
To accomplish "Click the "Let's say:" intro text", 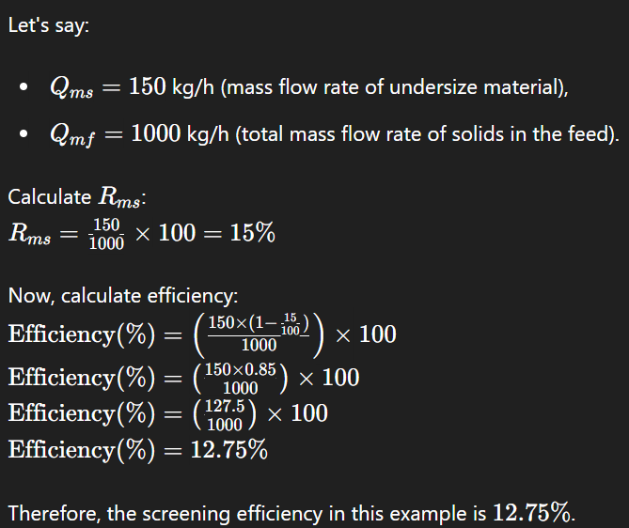I will [49, 25].
